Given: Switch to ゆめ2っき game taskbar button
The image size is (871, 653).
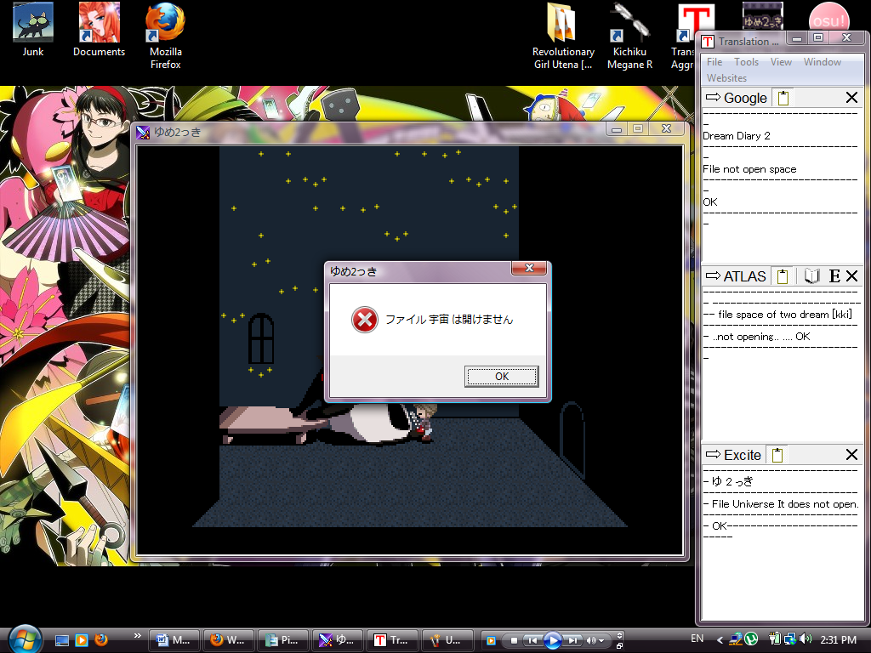Looking at the screenshot, I should pyautogui.click(x=337, y=640).
